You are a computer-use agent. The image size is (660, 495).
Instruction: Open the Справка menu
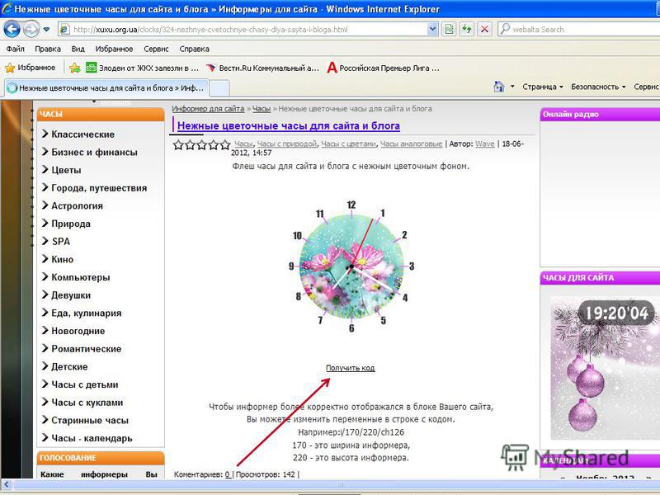click(195, 49)
